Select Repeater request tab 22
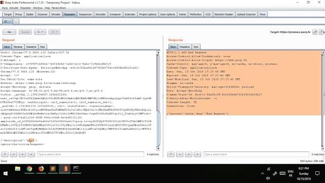Screen dimensions: 325x183 point(7,21)
